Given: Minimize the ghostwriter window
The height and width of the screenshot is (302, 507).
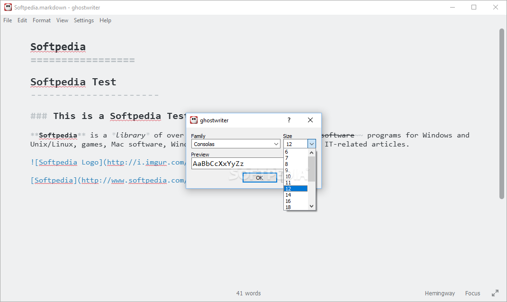Looking at the screenshot, I should tap(453, 7).
